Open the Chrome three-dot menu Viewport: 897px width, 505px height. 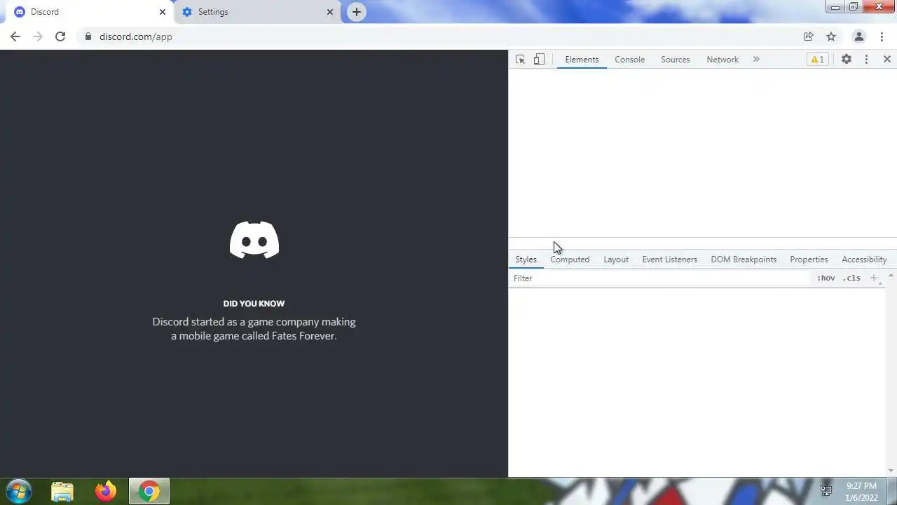click(882, 36)
